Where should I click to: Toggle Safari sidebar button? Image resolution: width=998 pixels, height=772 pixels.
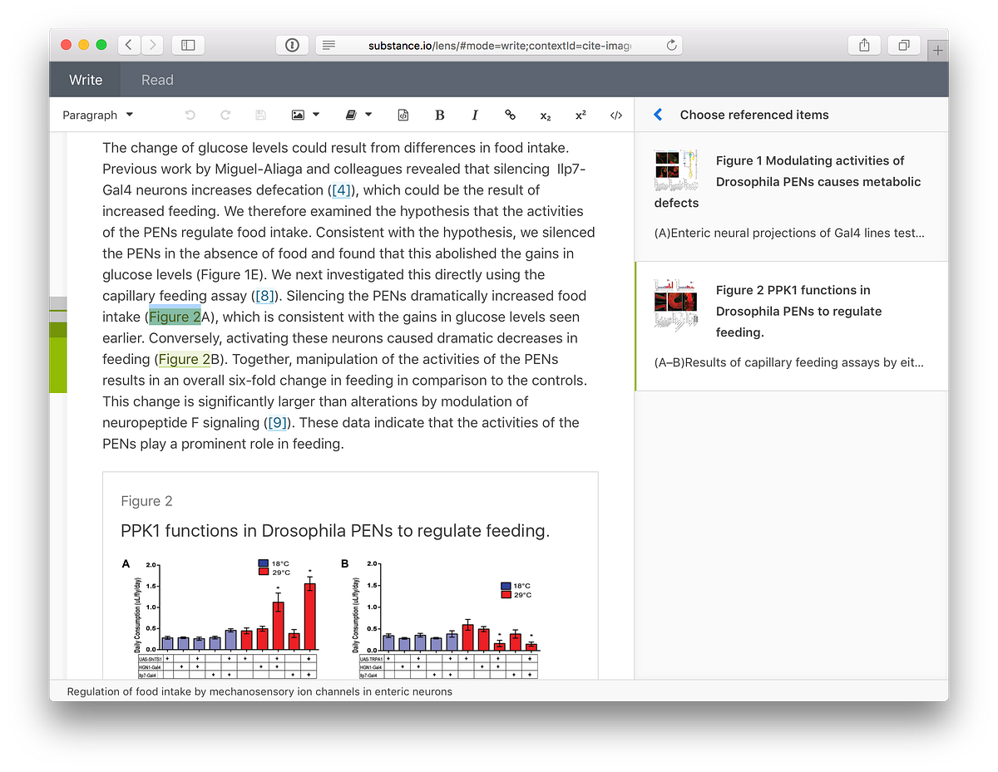188,45
